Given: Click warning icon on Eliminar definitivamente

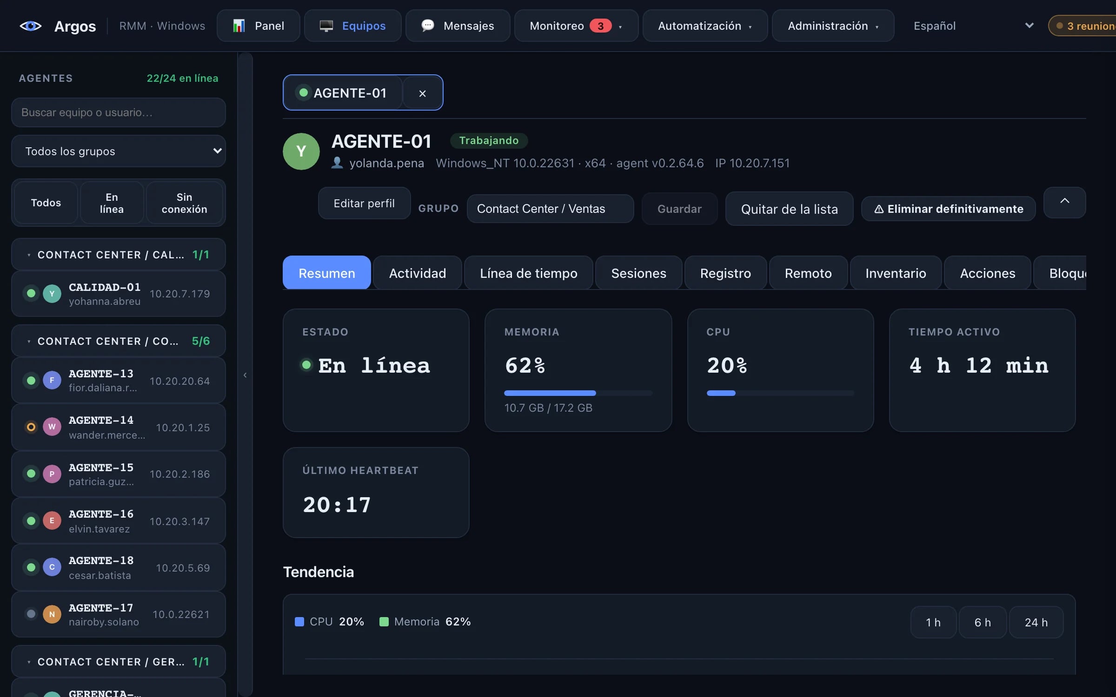Looking at the screenshot, I should (879, 209).
